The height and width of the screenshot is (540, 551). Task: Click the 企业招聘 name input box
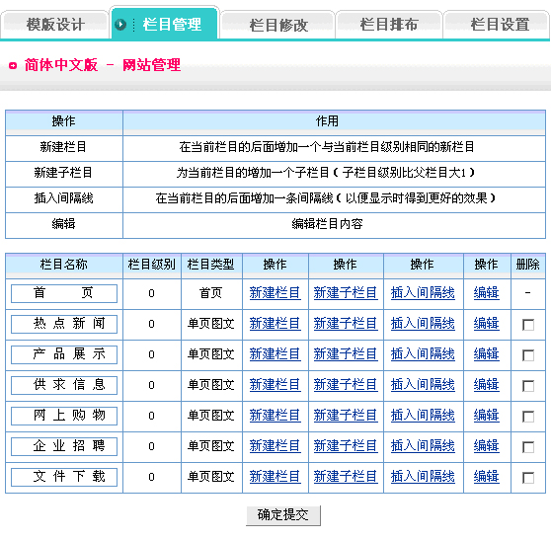(64, 446)
